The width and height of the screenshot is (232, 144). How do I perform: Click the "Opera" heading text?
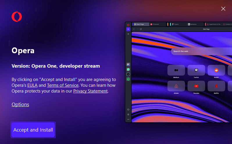pyautogui.click(x=23, y=51)
